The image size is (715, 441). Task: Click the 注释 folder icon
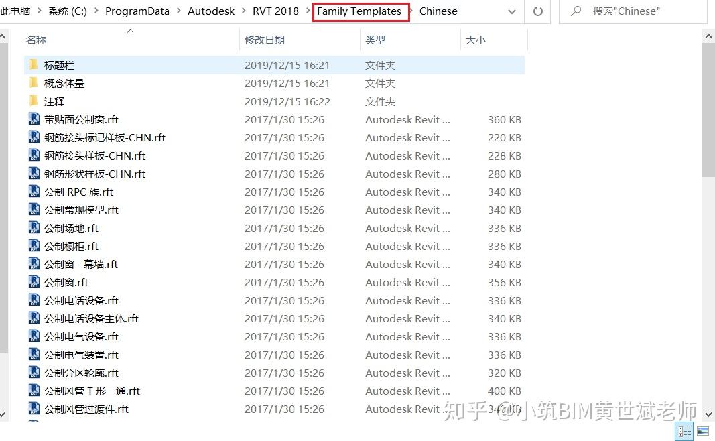click(x=34, y=101)
